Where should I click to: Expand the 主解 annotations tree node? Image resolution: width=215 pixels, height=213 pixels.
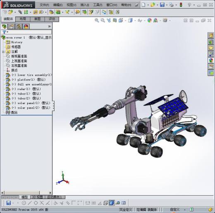[x=3, y=52]
